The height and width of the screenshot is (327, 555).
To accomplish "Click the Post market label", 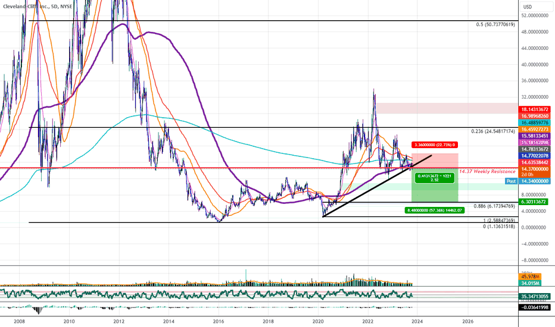I will click(511, 181).
